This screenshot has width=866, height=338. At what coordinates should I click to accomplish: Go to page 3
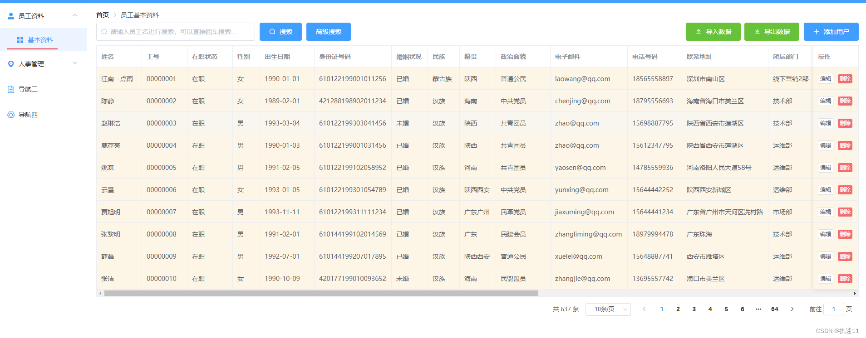click(x=694, y=309)
